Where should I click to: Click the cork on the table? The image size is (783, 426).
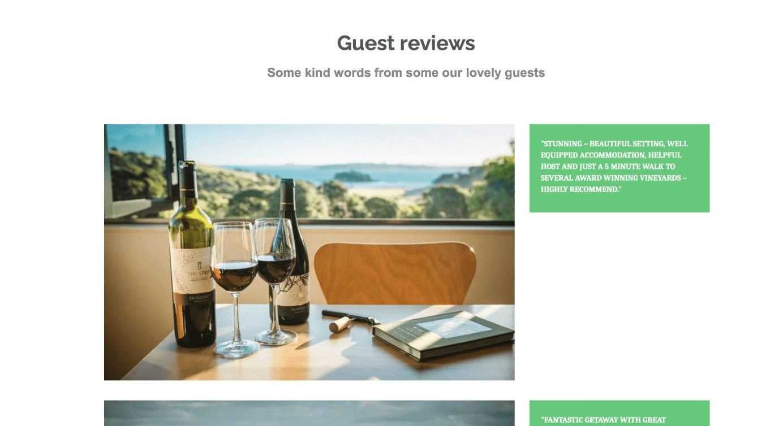[x=340, y=324]
